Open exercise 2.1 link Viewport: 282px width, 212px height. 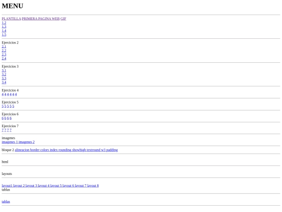point(4,47)
